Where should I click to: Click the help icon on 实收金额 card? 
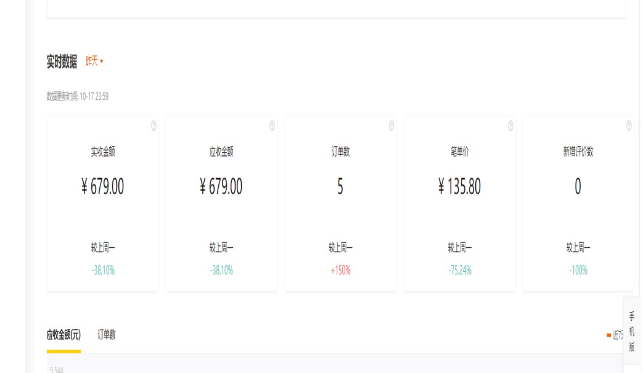coord(154,126)
